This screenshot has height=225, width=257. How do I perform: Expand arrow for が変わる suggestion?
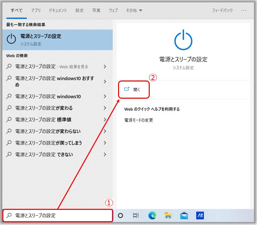105,108
